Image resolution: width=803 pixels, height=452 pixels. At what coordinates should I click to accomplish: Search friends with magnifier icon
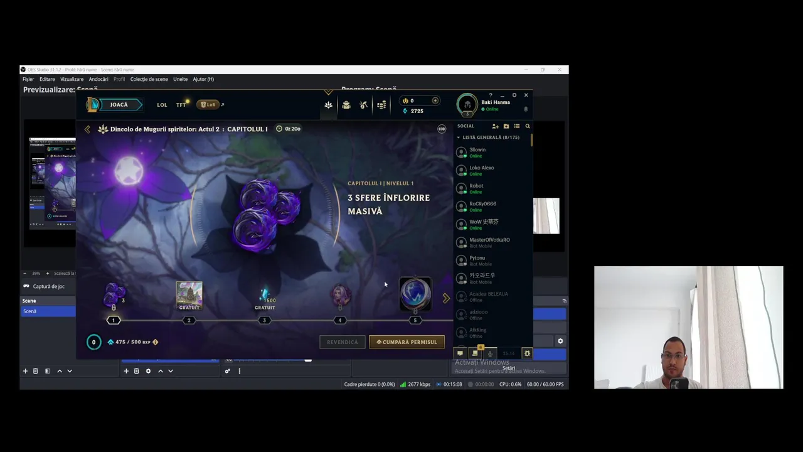528,126
